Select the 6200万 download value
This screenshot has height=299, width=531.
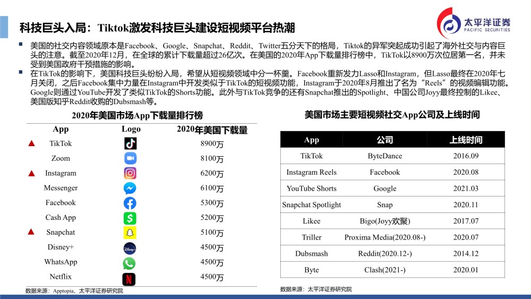click(x=212, y=173)
